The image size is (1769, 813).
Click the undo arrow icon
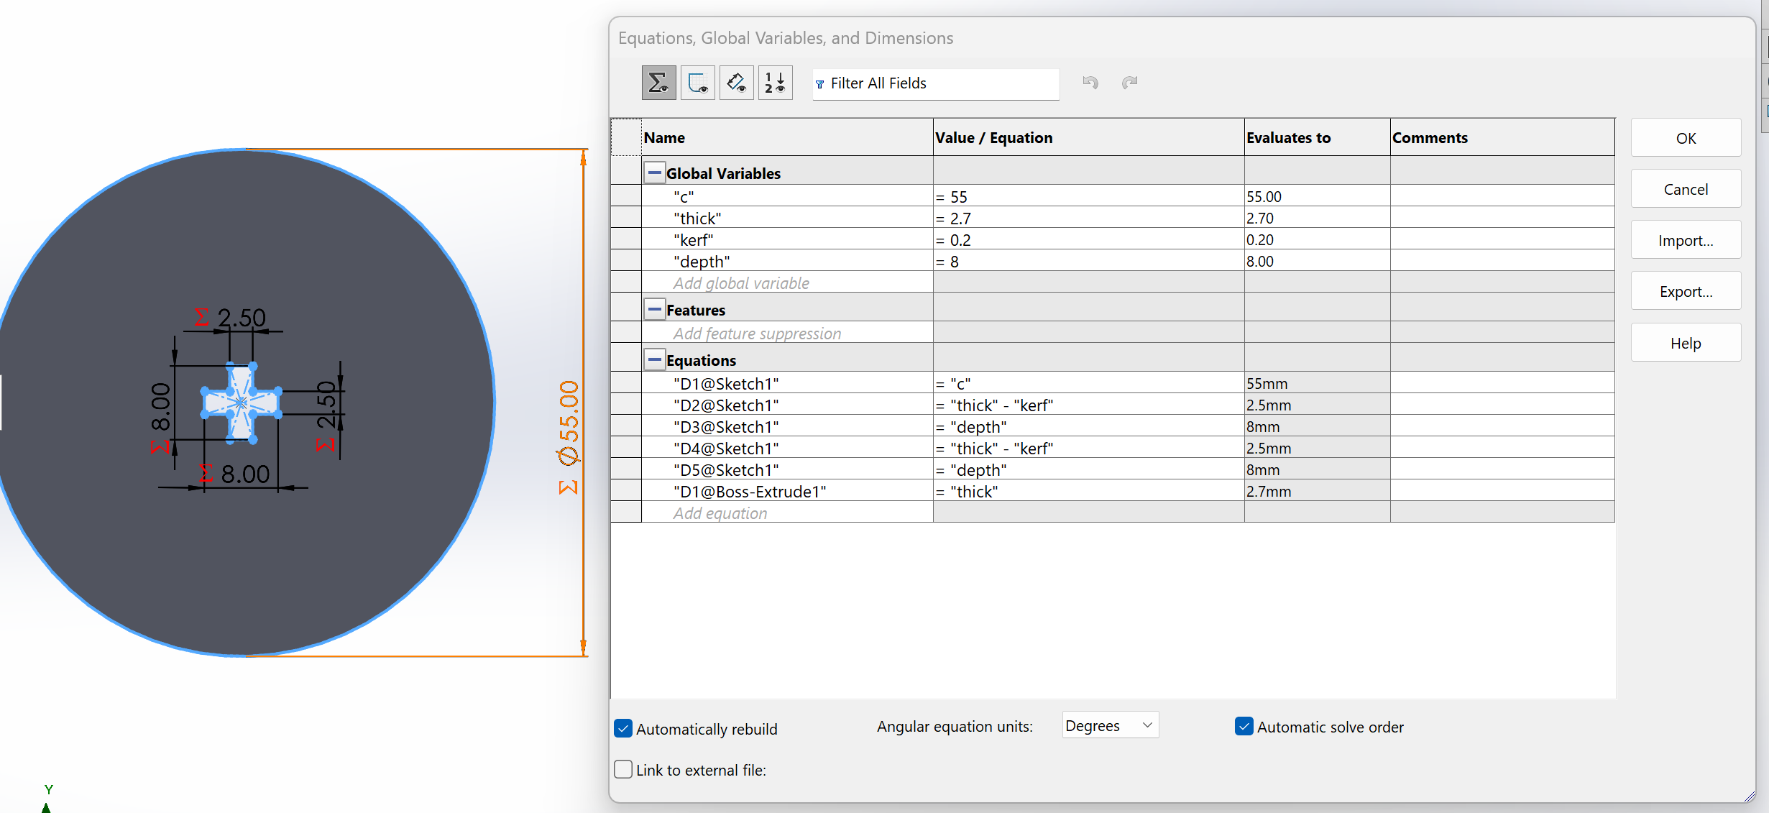pyautogui.click(x=1090, y=83)
